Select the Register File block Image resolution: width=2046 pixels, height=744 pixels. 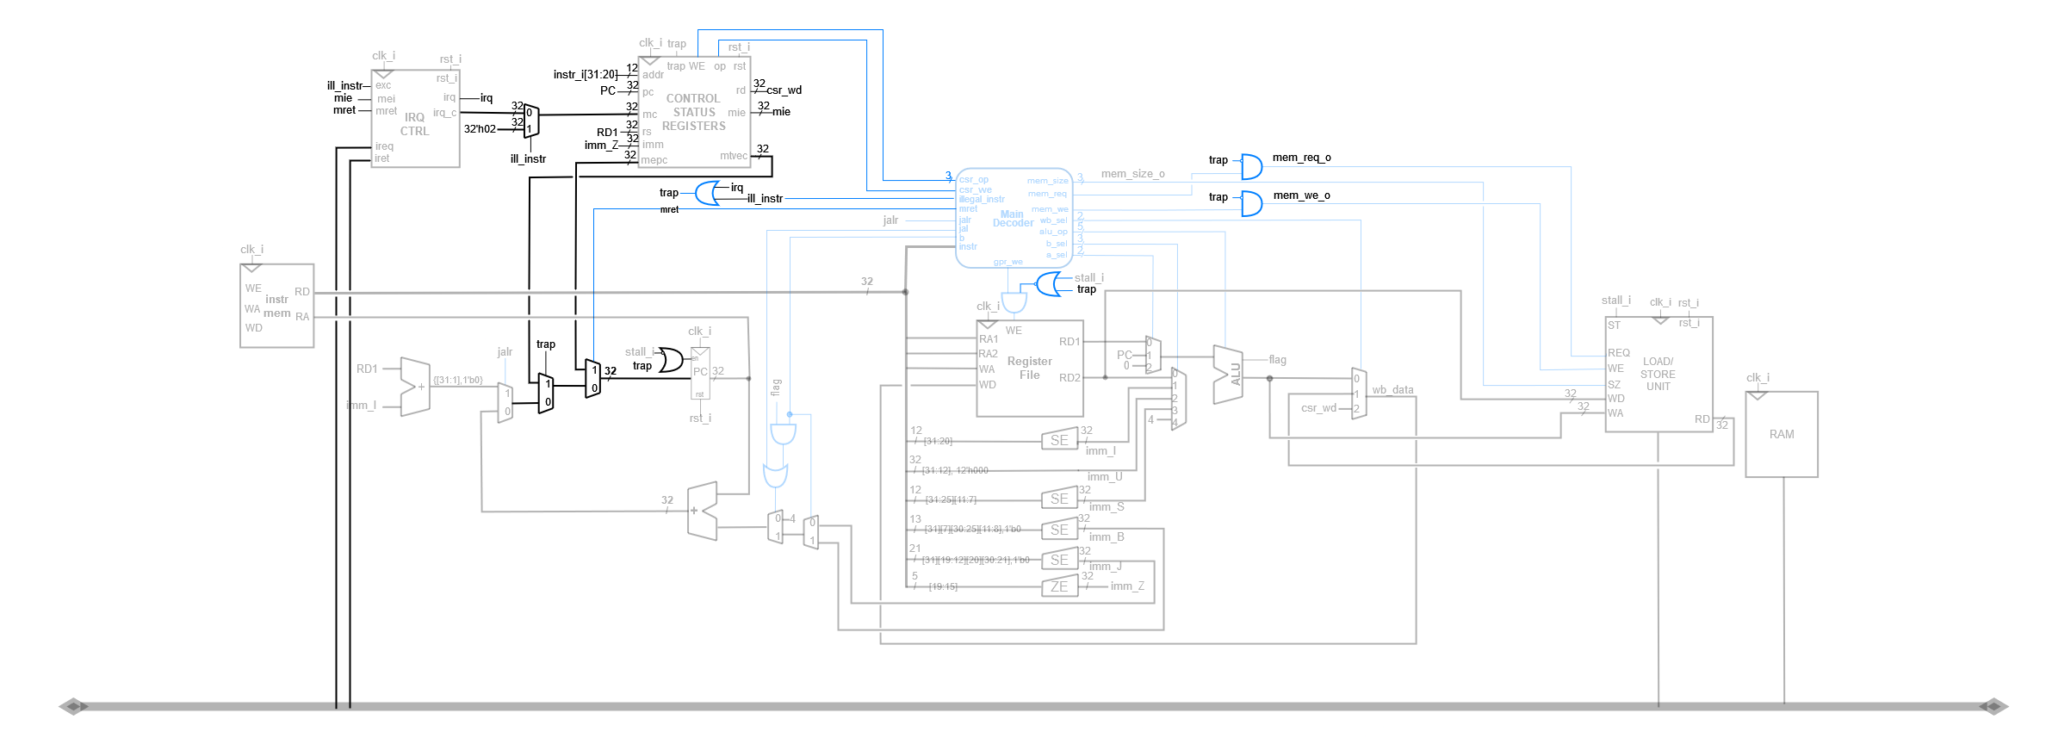[x=1029, y=369]
